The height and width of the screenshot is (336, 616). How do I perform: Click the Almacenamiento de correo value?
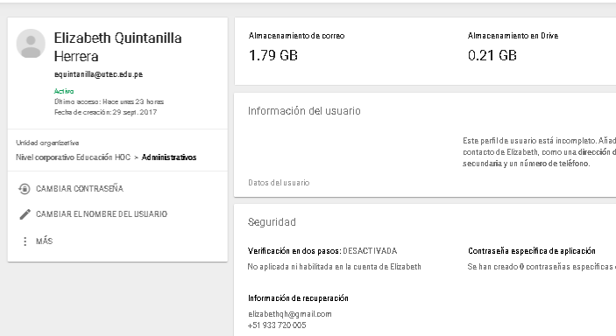coord(273,55)
